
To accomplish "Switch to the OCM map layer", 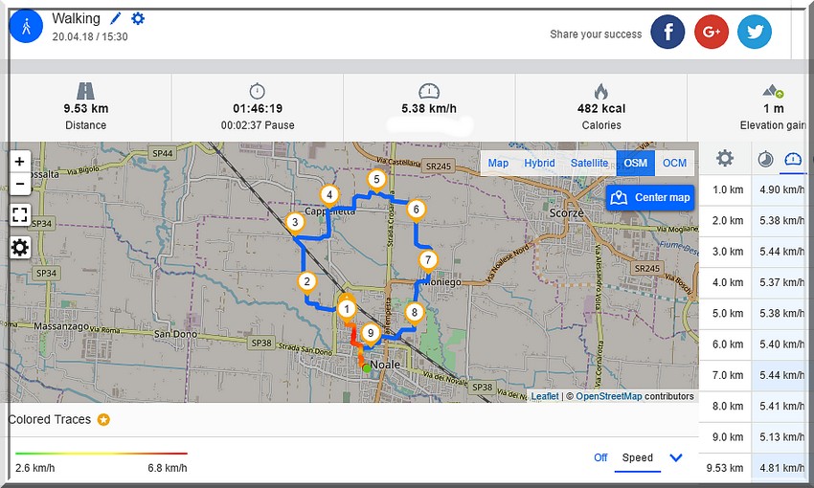I will pyautogui.click(x=674, y=163).
